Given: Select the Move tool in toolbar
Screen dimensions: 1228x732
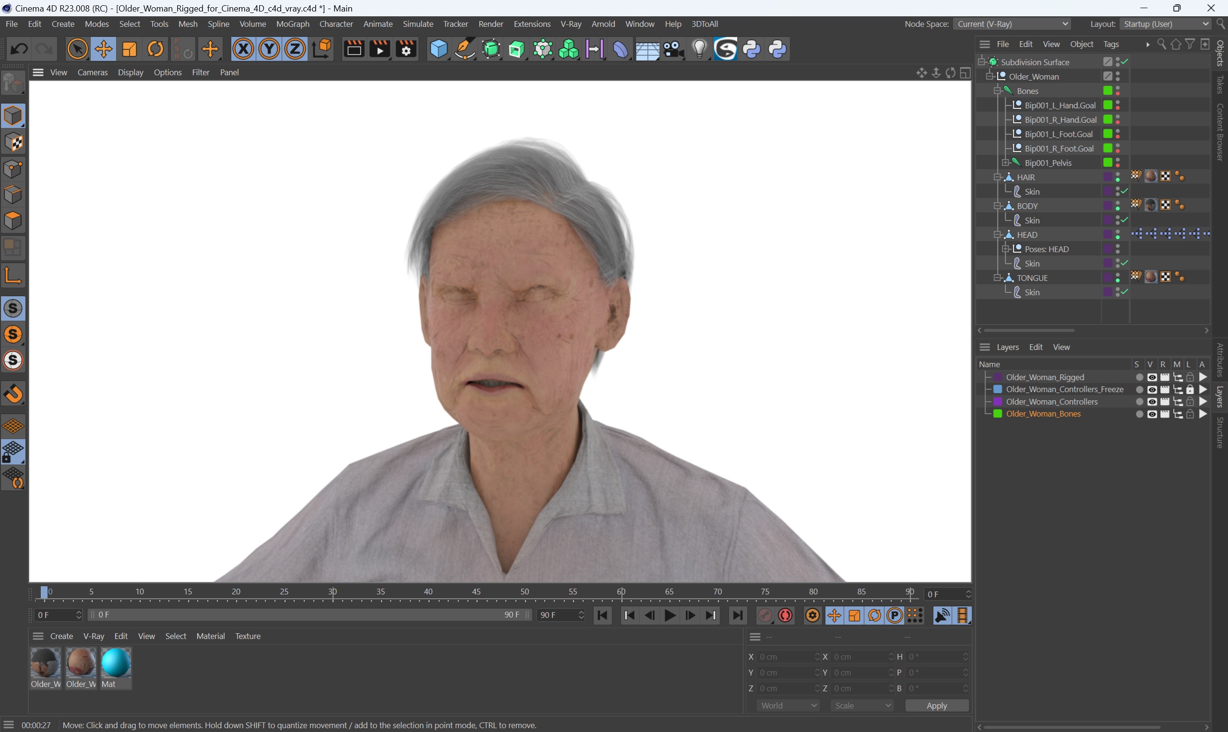Looking at the screenshot, I should point(102,49).
